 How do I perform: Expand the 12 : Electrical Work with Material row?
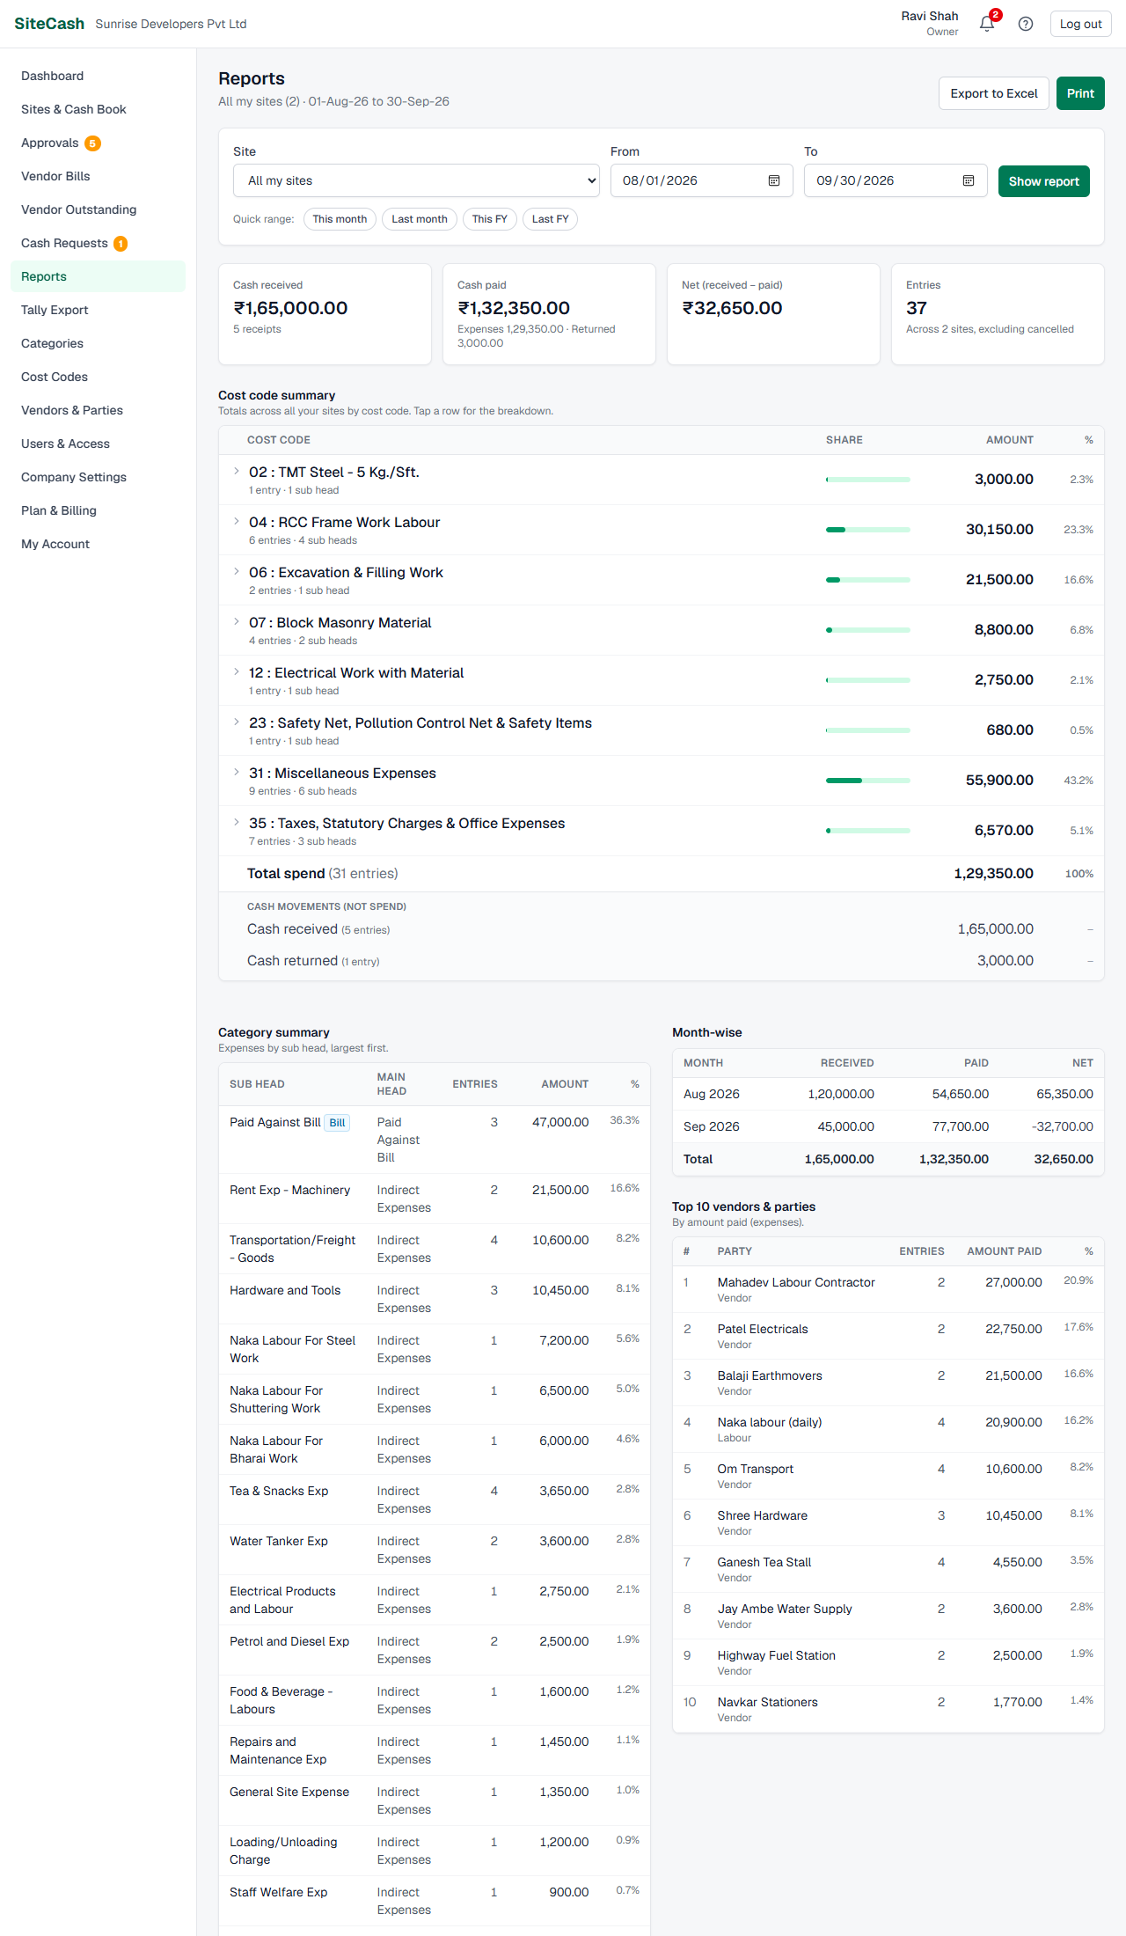pos(662,680)
